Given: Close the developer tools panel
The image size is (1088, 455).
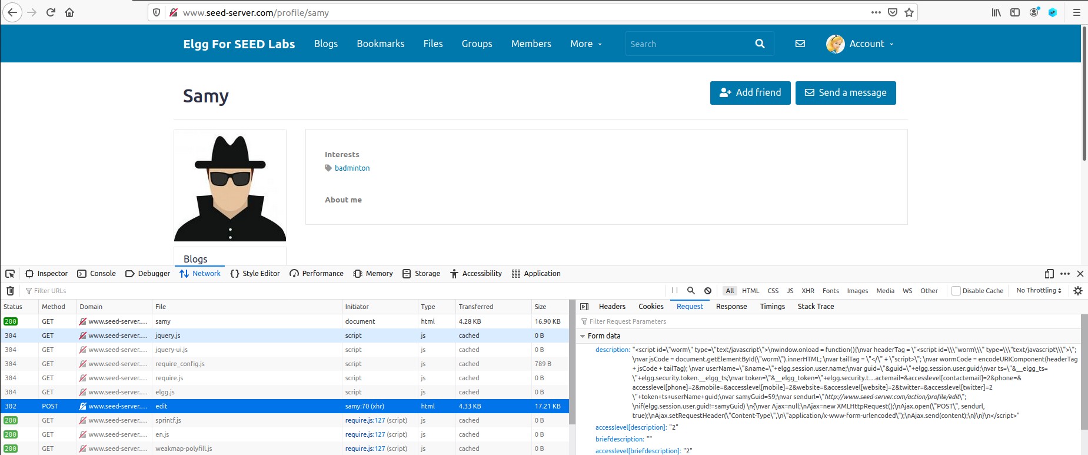Looking at the screenshot, I should pyautogui.click(x=1080, y=274).
